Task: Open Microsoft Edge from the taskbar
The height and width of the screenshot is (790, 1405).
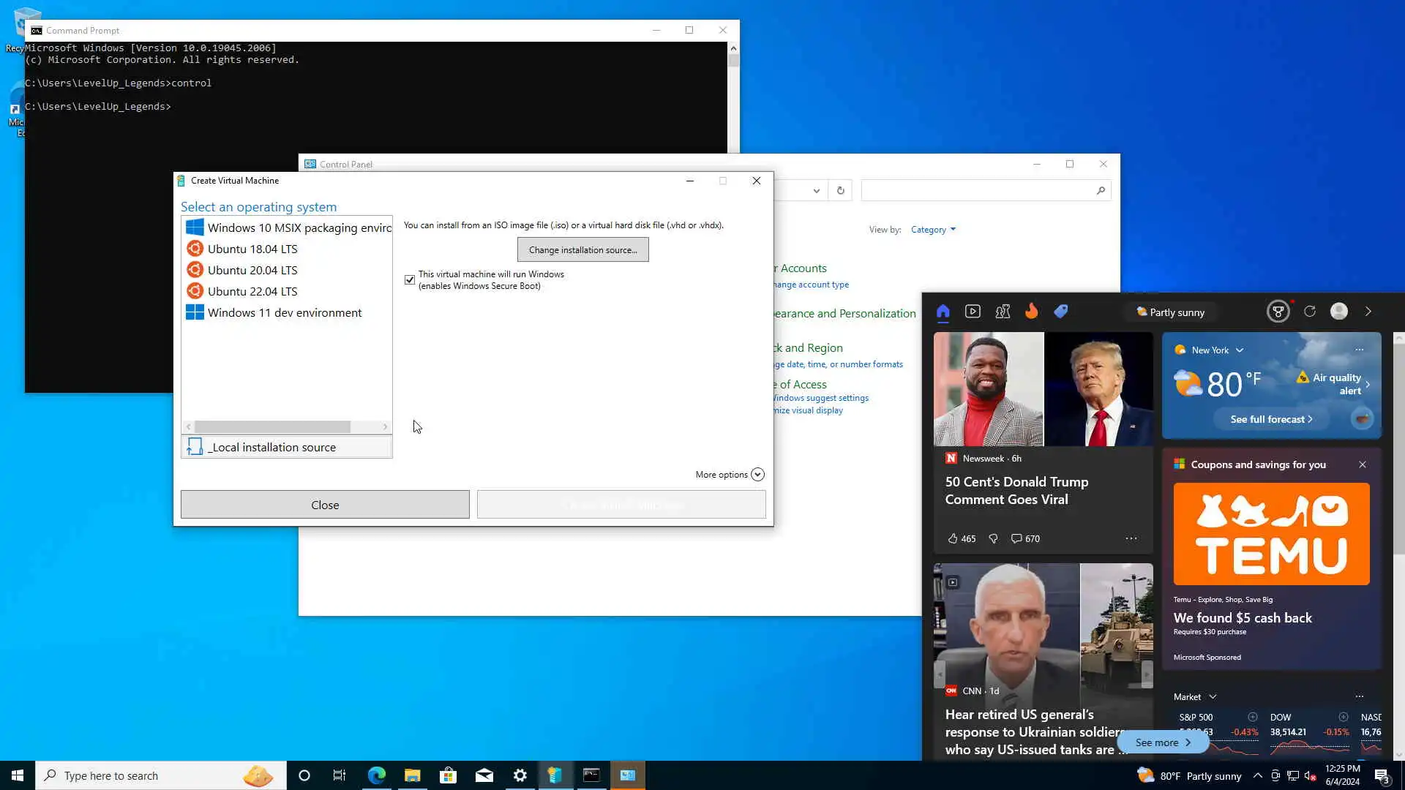Action: tap(376, 775)
